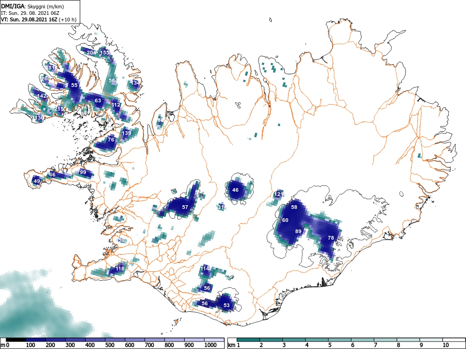Image resolution: width=466 pixels, height=349 pixels.
Task: Click the map value label '215'
Action: coord(59,109)
